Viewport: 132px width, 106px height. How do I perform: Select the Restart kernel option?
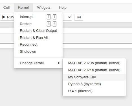(x=38, y=24)
